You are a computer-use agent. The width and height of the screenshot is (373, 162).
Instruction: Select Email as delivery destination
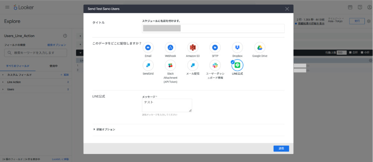point(148,47)
